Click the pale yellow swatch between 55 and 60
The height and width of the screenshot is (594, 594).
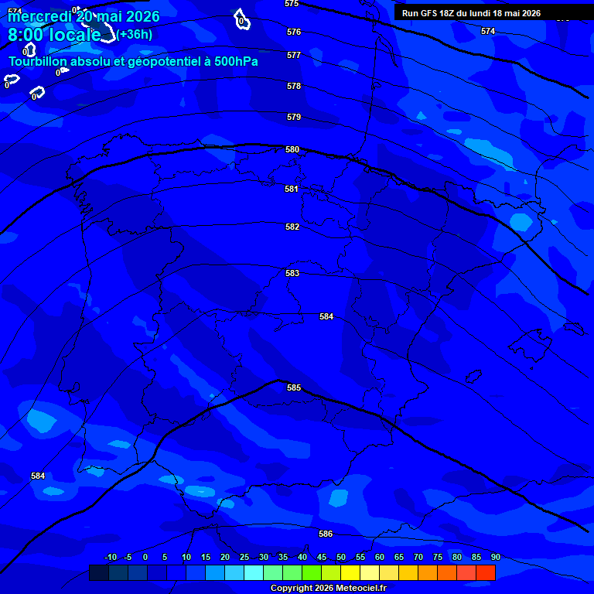370,572
